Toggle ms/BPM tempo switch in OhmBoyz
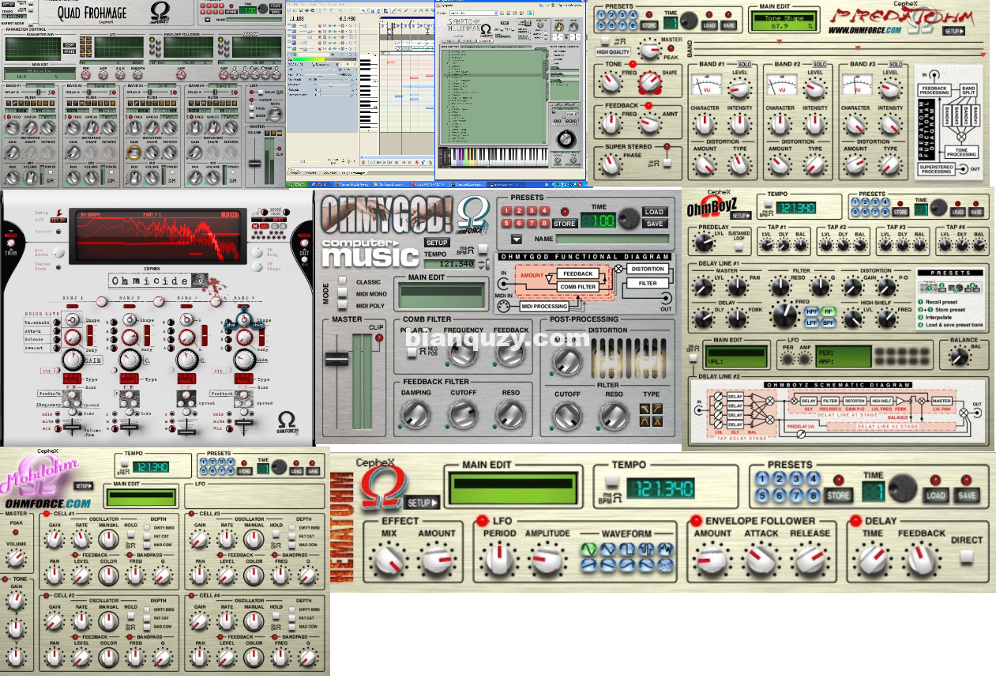The width and height of the screenshot is (996, 679). (x=768, y=202)
